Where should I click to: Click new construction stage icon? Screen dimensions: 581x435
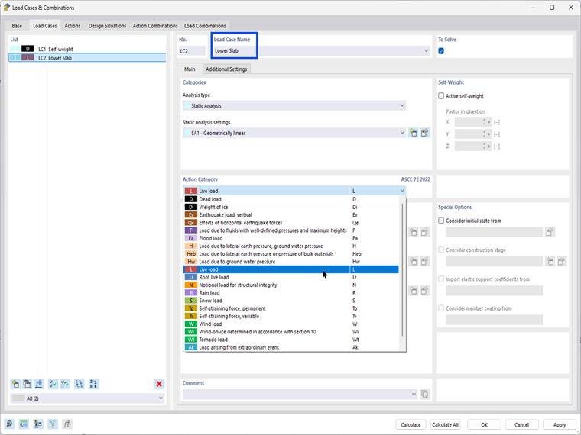[550, 262]
